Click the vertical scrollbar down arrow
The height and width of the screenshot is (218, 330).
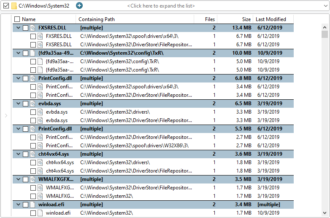325,213
